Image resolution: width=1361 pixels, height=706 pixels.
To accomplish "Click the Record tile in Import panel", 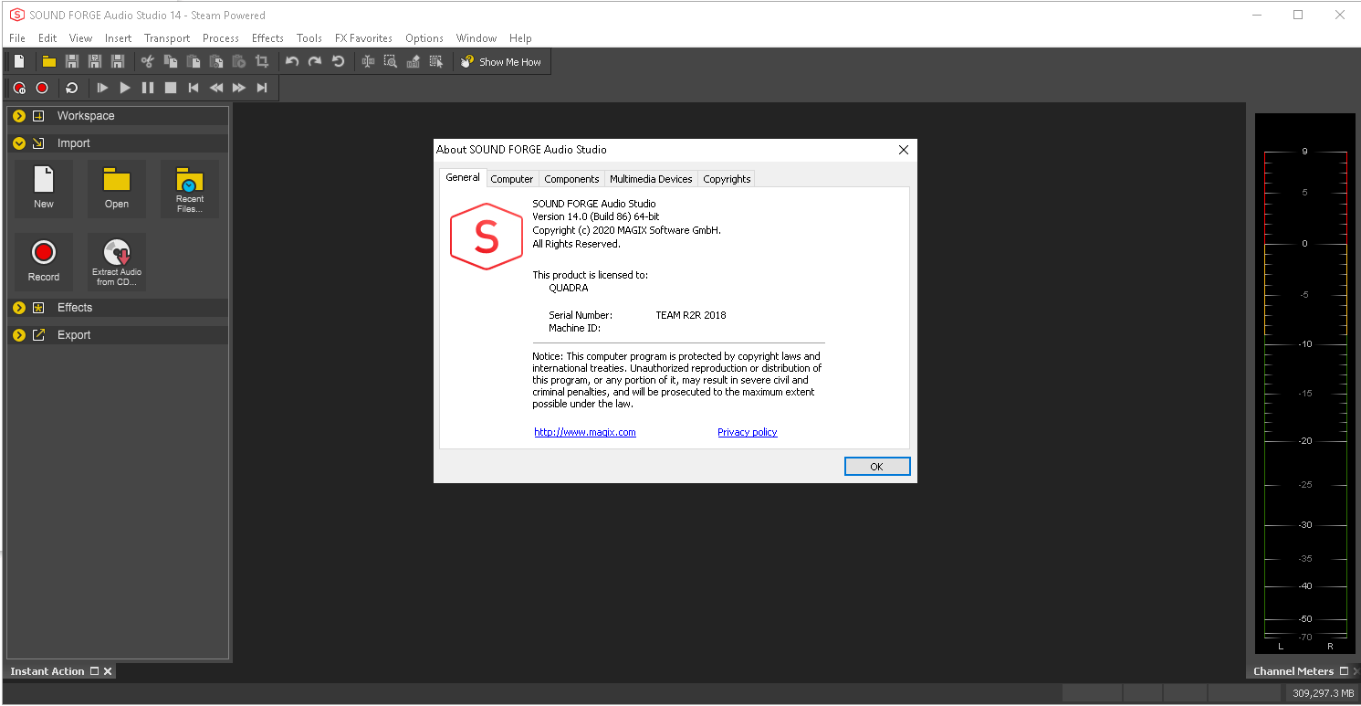I will tap(44, 261).
